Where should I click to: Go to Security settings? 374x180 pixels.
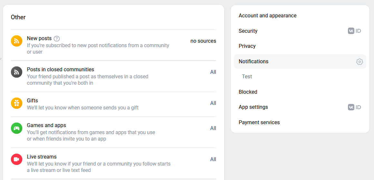point(300,31)
